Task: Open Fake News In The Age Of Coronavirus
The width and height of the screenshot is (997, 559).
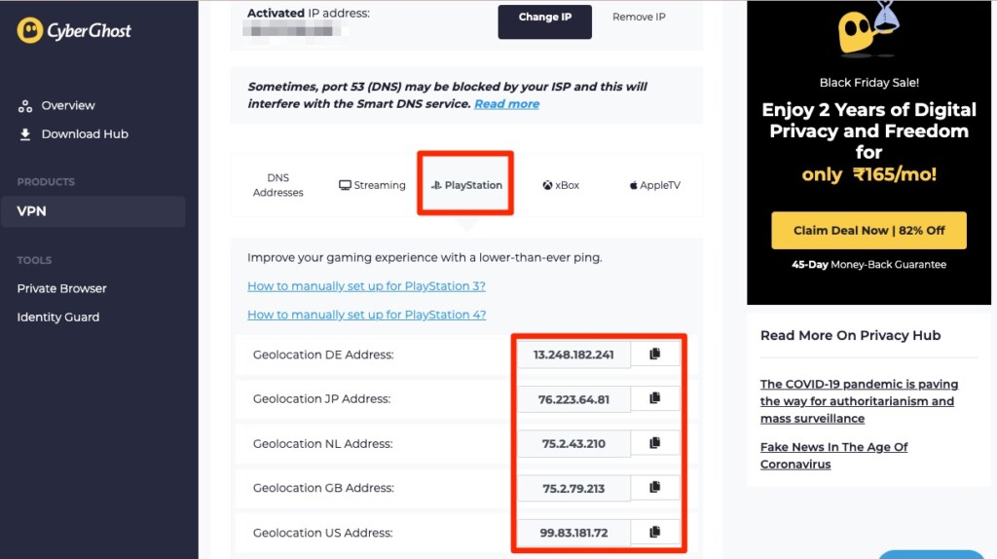Action: coord(834,456)
